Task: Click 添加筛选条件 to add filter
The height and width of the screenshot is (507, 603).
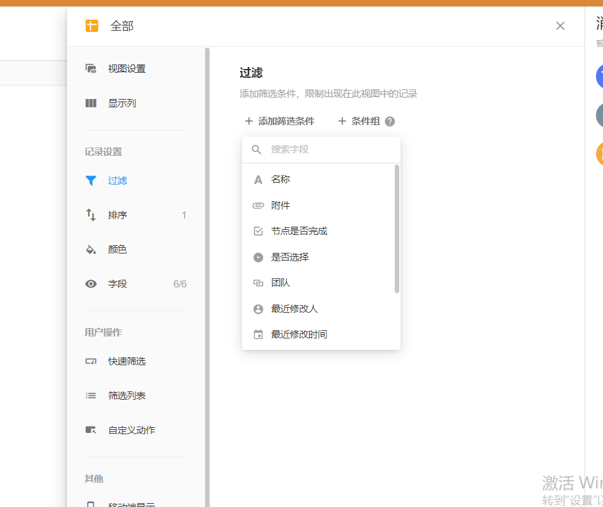Action: click(x=280, y=121)
